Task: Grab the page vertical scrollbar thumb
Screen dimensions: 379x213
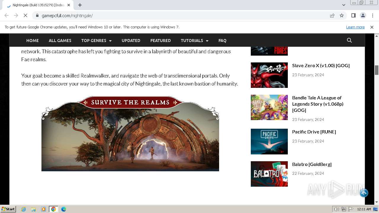Action: point(377,70)
